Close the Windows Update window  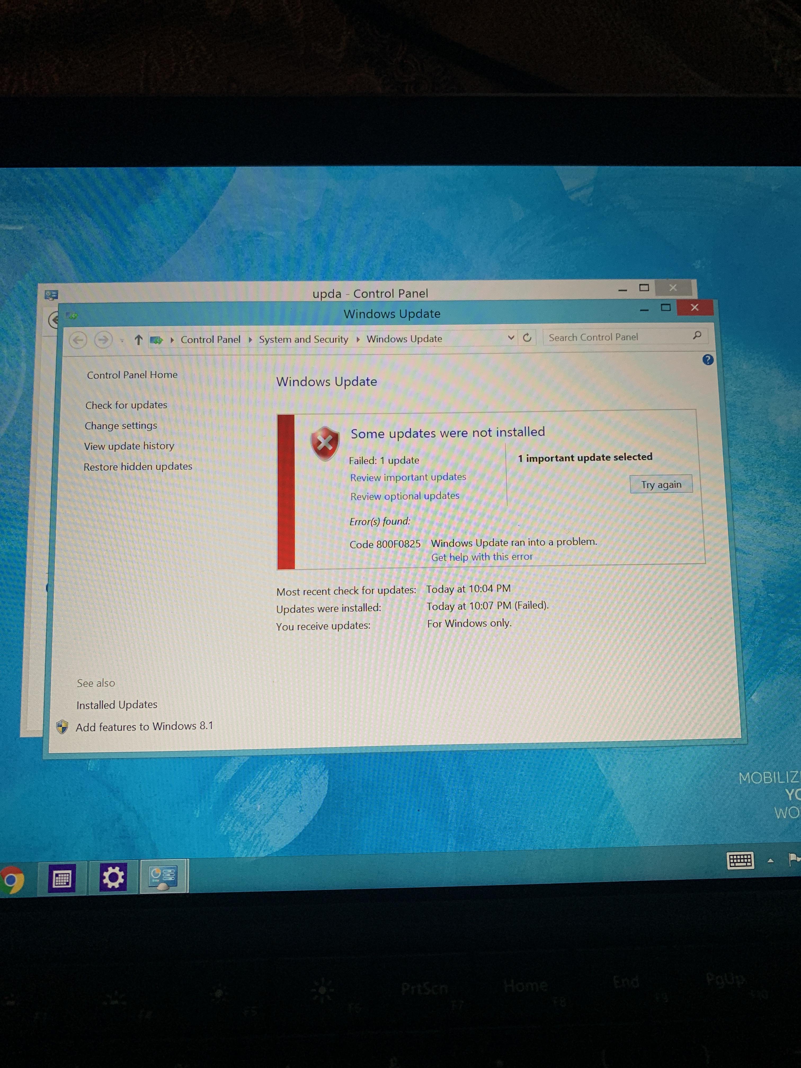pos(694,307)
